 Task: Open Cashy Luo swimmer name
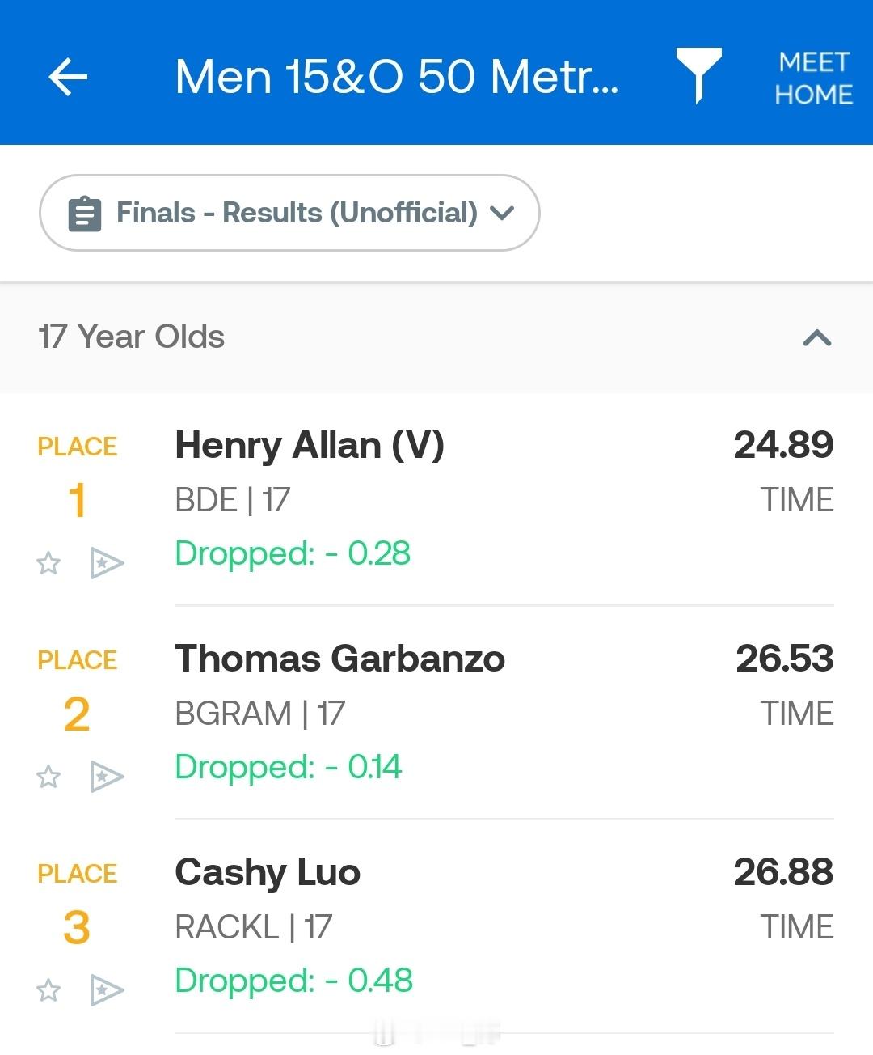pos(268,872)
